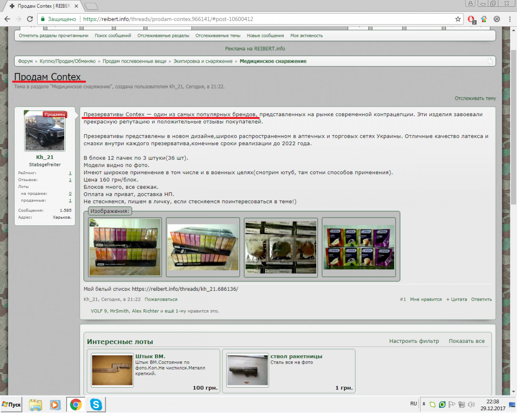Click the colorful house extension icon
This screenshot has height=413, width=517.
(484, 19)
